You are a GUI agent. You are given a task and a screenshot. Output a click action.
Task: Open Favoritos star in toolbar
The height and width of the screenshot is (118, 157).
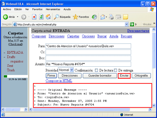coord(81,17)
